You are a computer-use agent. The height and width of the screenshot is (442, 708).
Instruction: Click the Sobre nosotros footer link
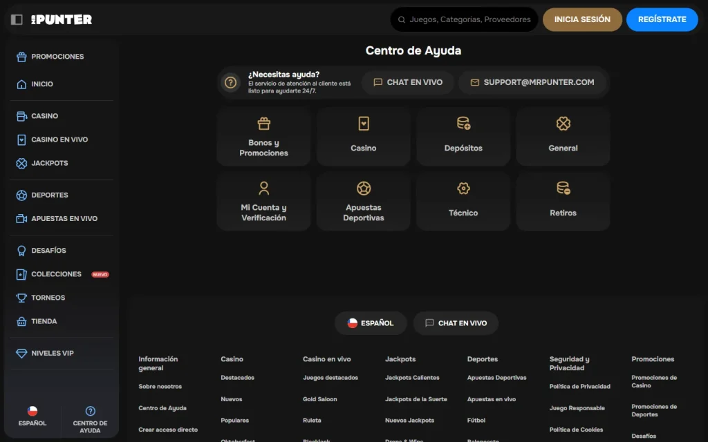pyautogui.click(x=160, y=387)
